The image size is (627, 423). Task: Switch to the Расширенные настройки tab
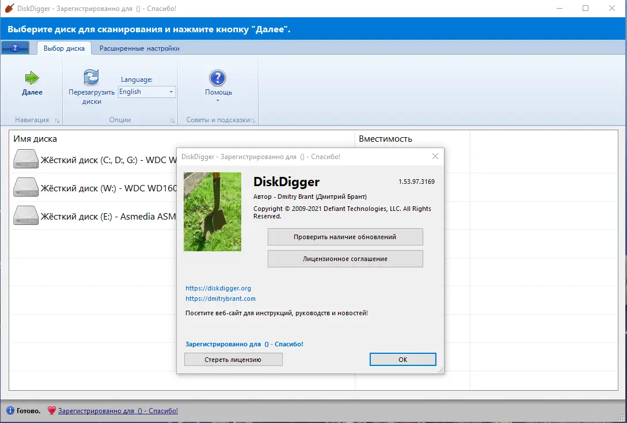point(139,48)
